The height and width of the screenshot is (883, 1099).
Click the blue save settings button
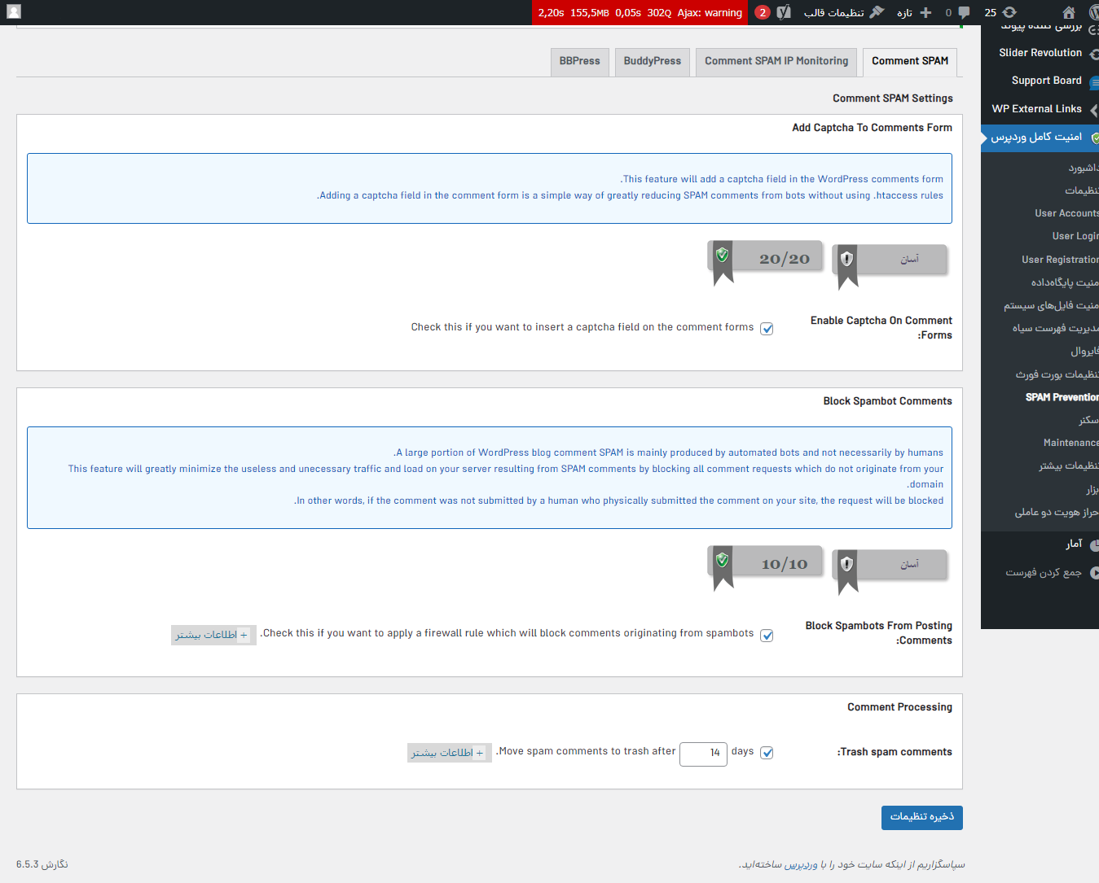921,818
